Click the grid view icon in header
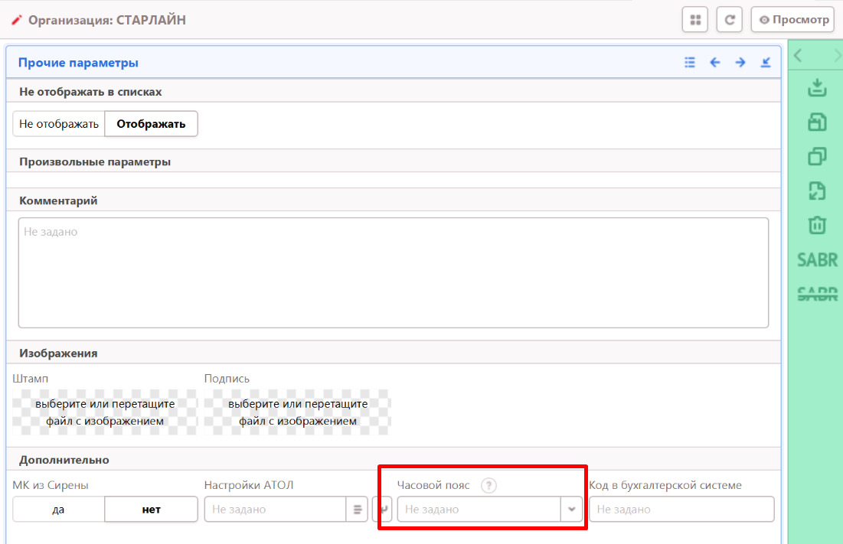The width and height of the screenshot is (843, 544). click(694, 20)
